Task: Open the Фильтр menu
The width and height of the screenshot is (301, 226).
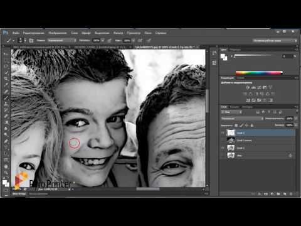Action: click(x=118, y=33)
